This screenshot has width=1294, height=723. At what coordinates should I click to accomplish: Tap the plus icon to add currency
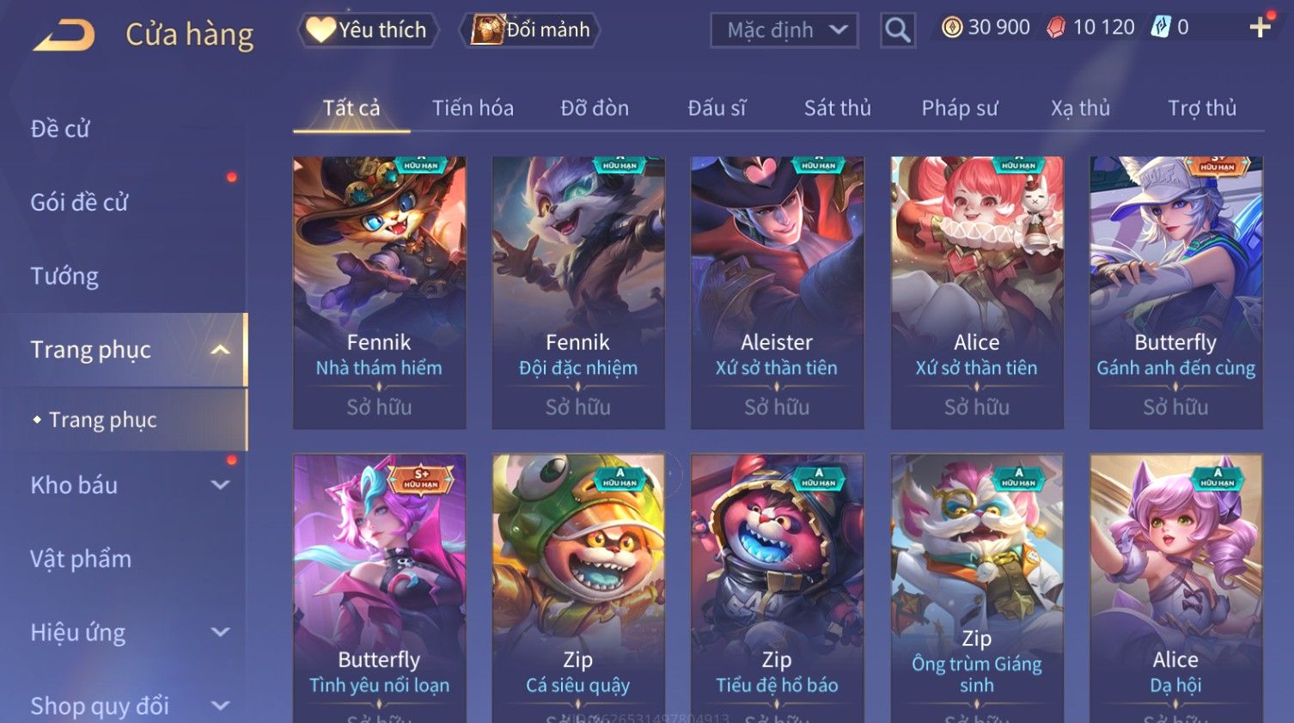tap(1260, 28)
